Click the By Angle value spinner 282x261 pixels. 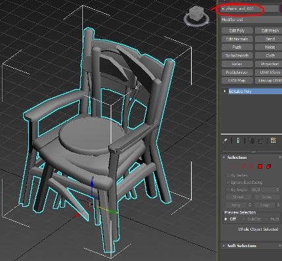point(278,190)
